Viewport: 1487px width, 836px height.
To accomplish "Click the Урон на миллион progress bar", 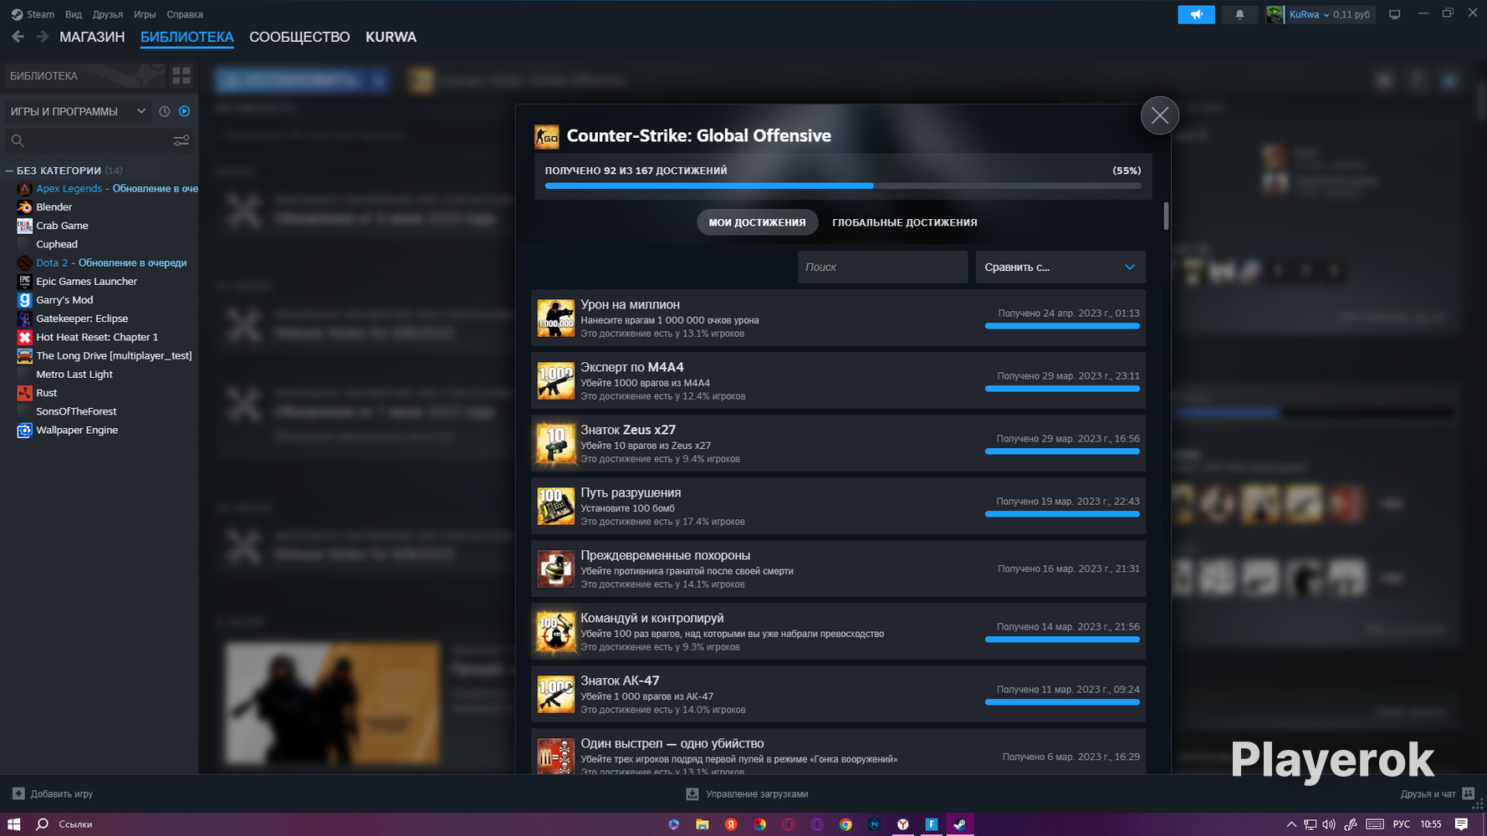I will [1062, 326].
